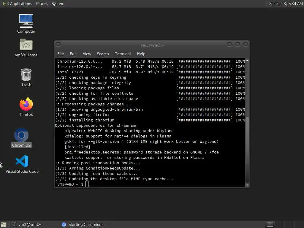Click the workspace switcher box in bottom panel
The image size is (304, 228).
[270, 224]
